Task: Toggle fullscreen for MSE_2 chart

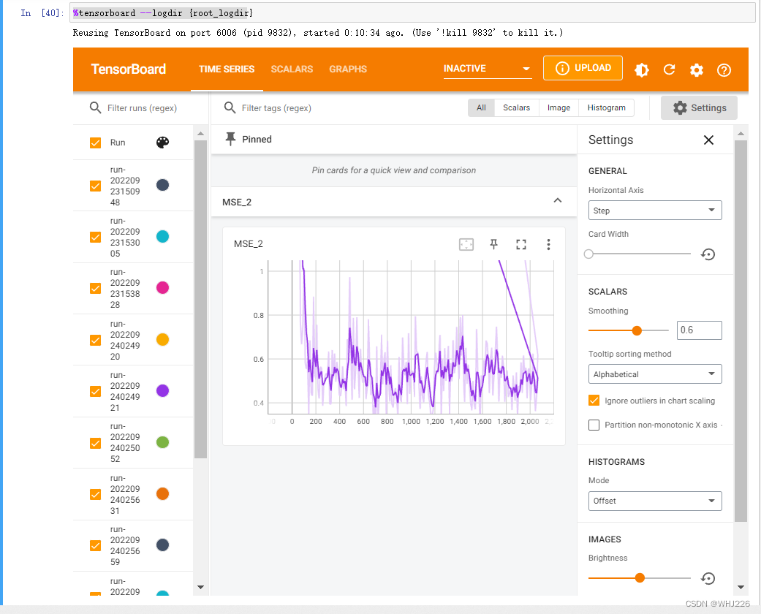Action: point(520,244)
